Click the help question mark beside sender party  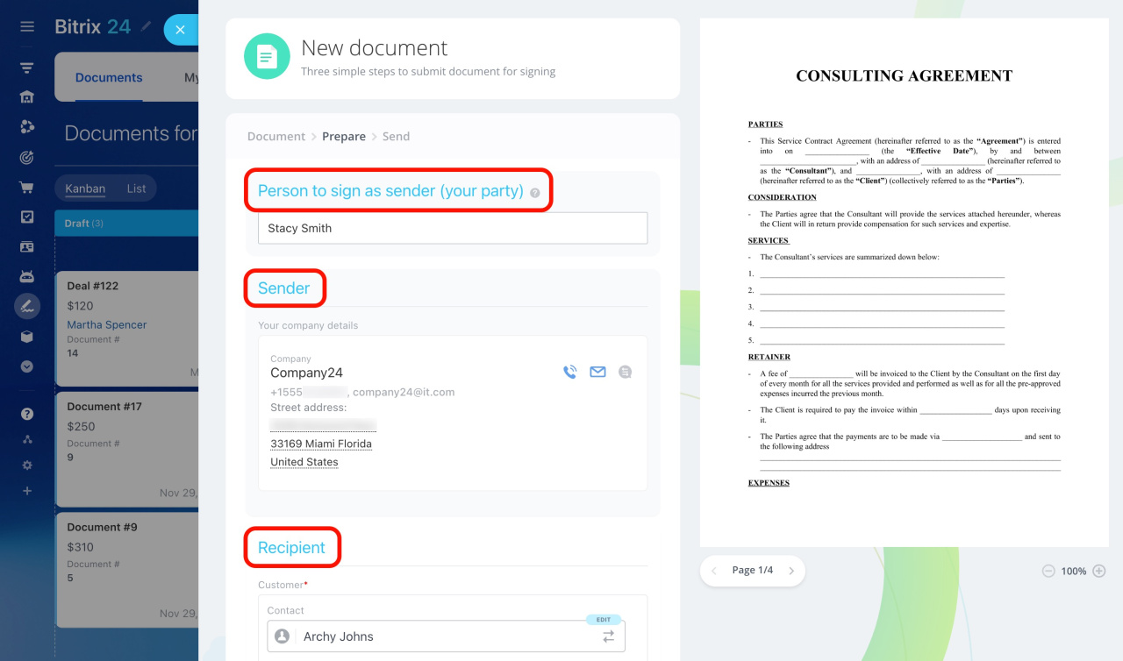pos(535,192)
